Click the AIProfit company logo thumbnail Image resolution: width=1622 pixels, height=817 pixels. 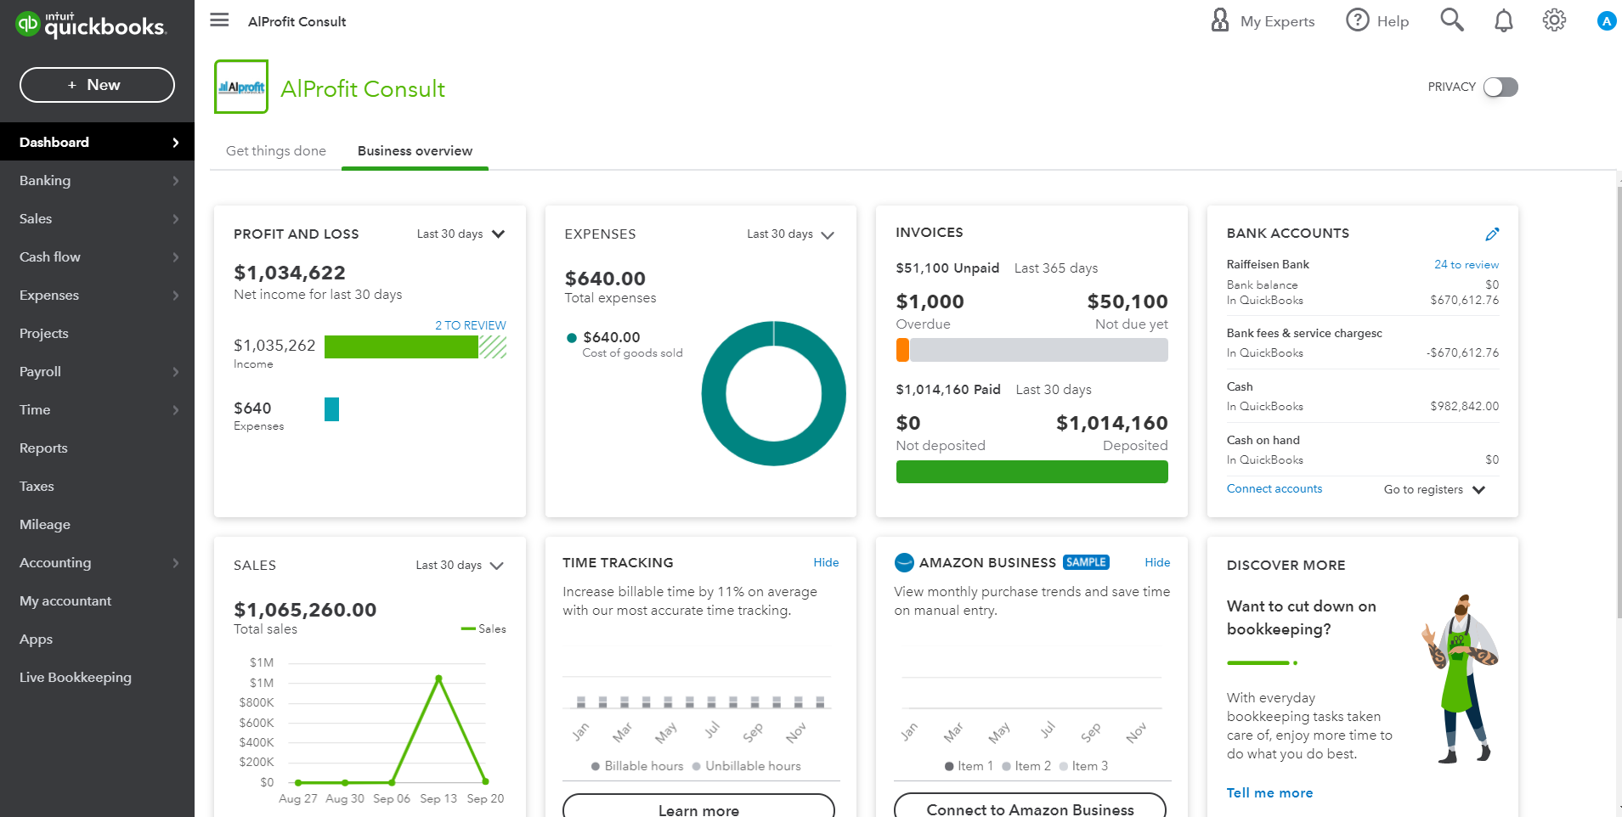click(x=241, y=87)
